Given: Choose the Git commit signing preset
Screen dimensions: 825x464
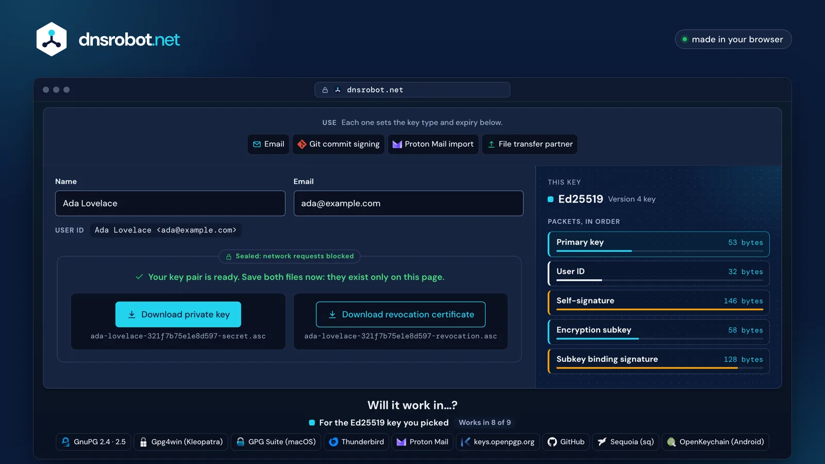Looking at the screenshot, I should tap(338, 144).
